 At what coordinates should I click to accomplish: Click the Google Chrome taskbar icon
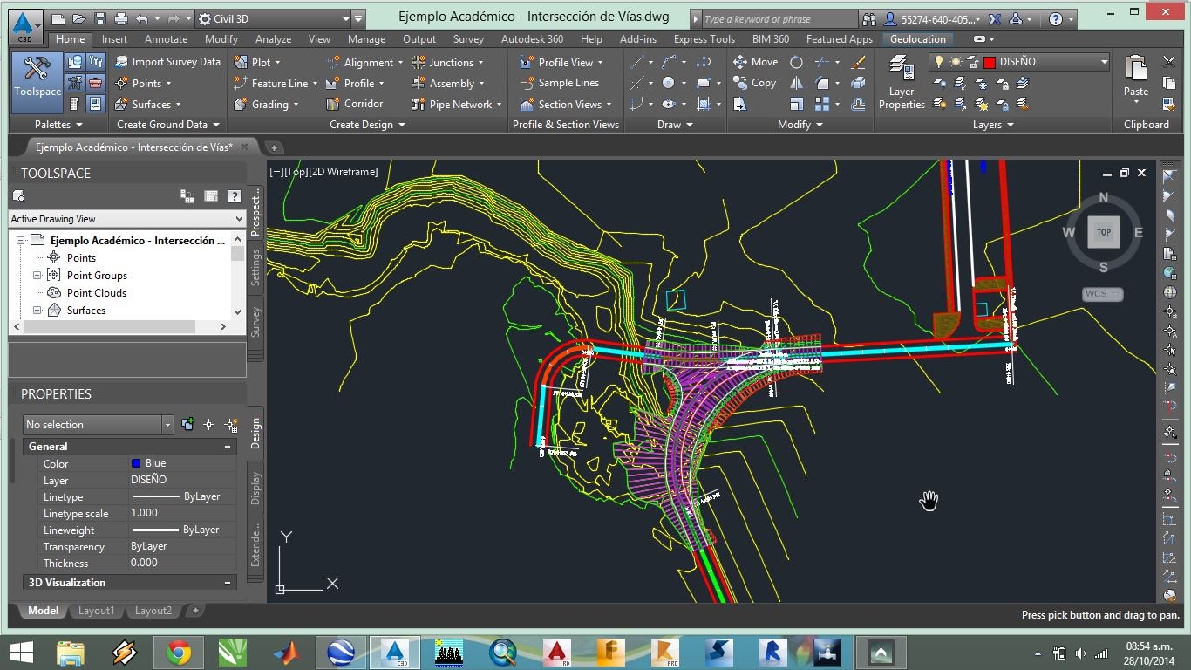click(179, 652)
